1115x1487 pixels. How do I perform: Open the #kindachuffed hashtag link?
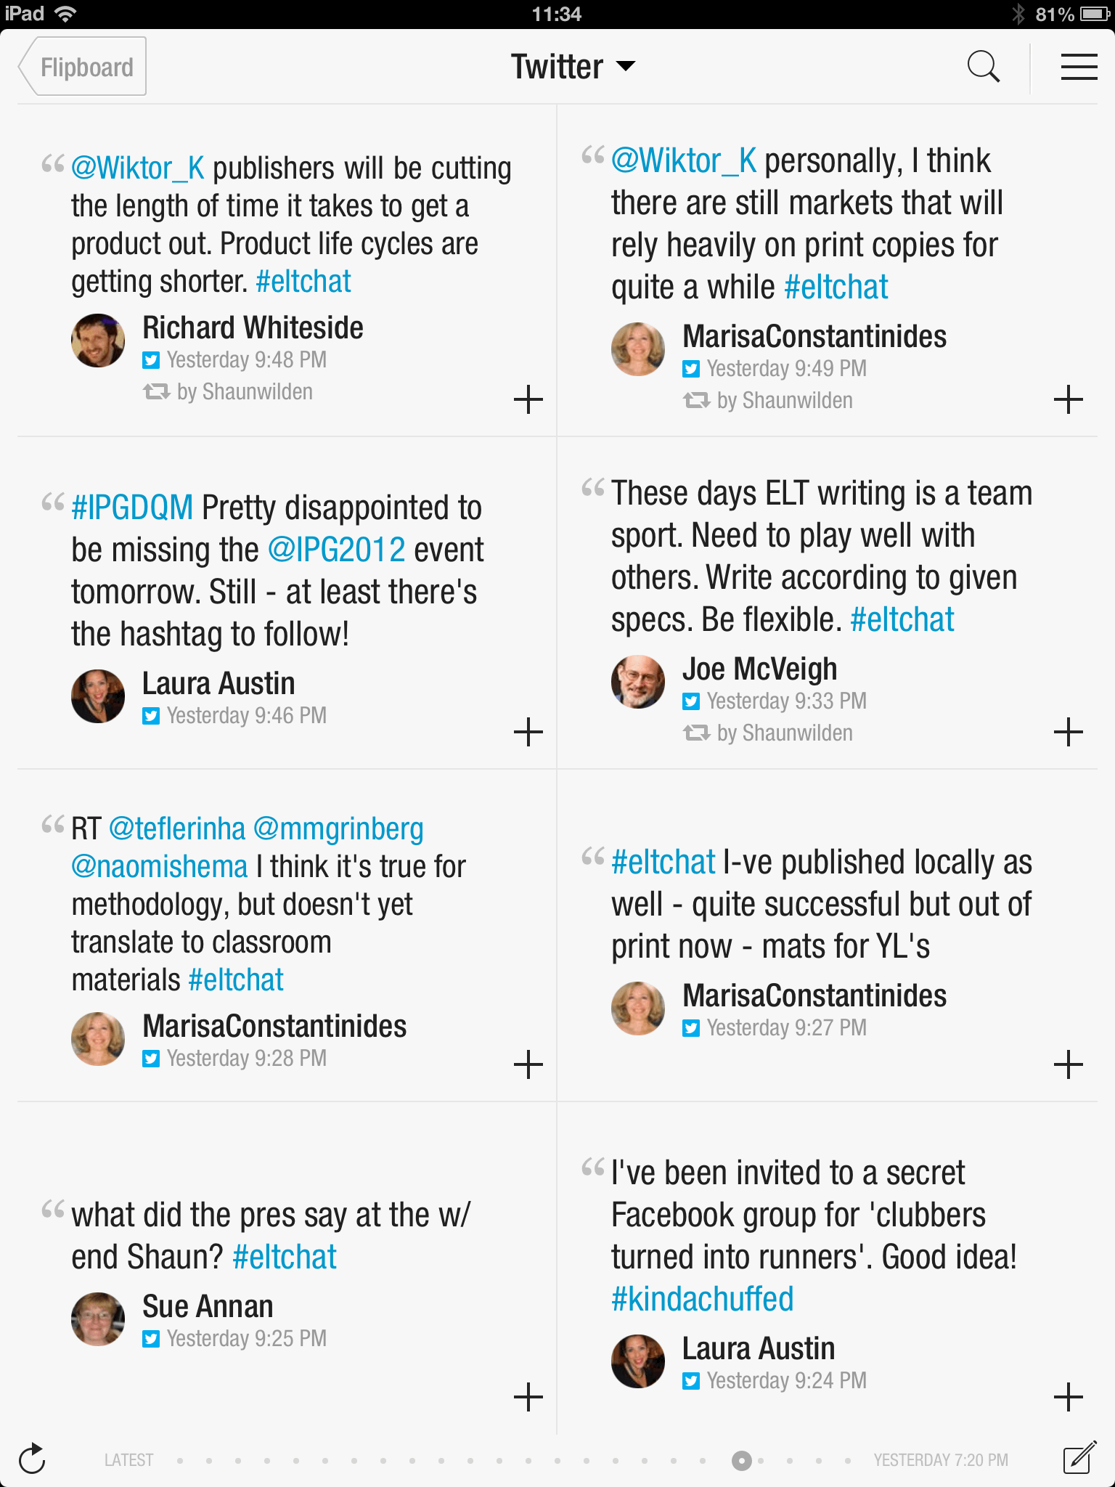click(x=702, y=1299)
